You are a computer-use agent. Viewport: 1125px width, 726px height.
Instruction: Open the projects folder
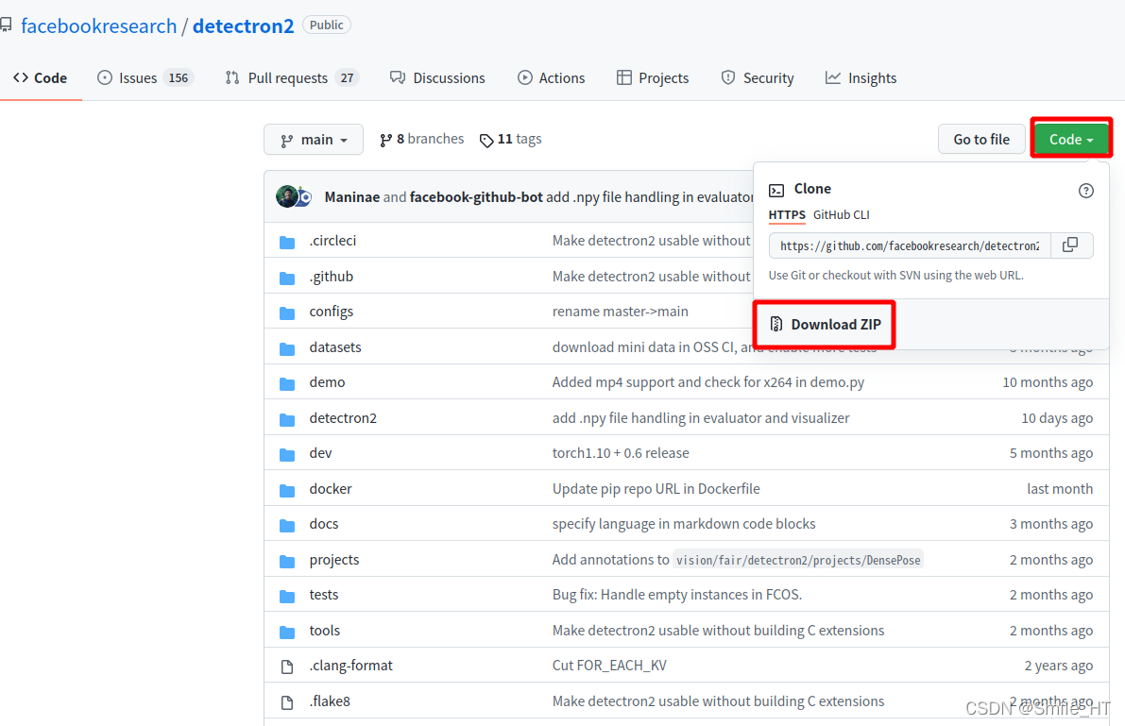[x=334, y=560]
